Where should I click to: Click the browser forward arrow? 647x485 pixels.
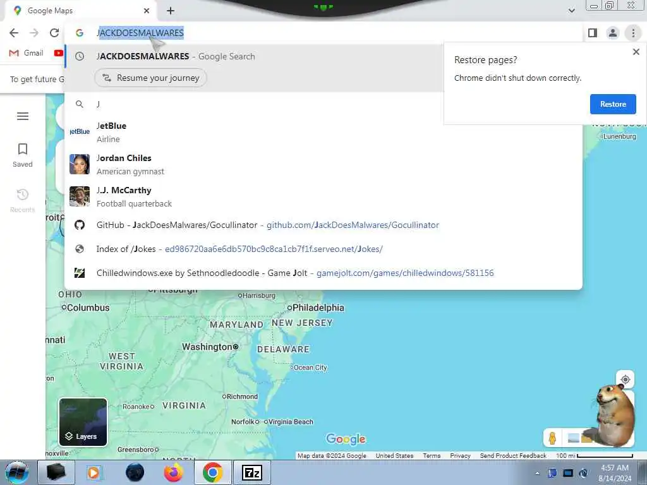(x=34, y=33)
